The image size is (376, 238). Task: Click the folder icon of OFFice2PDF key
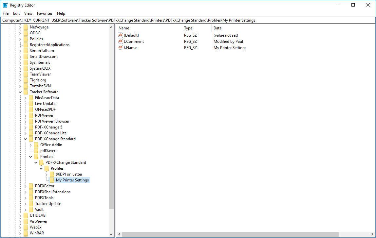tap(31, 110)
